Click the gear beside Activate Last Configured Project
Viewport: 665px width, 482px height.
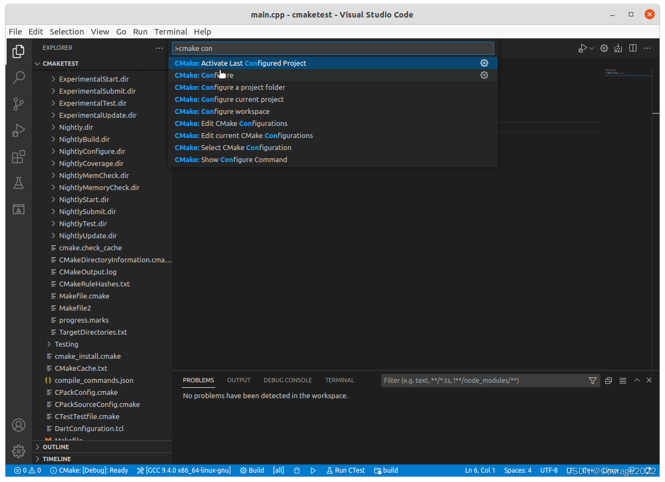coord(484,63)
